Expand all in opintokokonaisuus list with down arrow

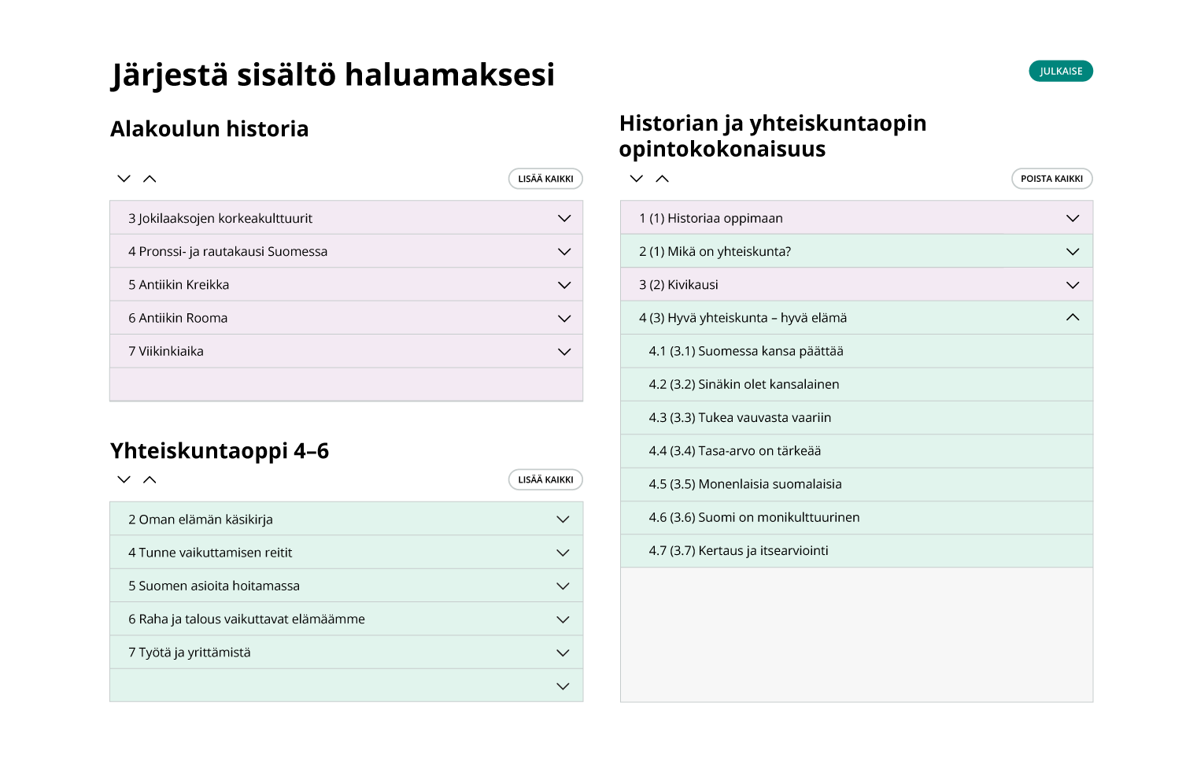(x=637, y=179)
